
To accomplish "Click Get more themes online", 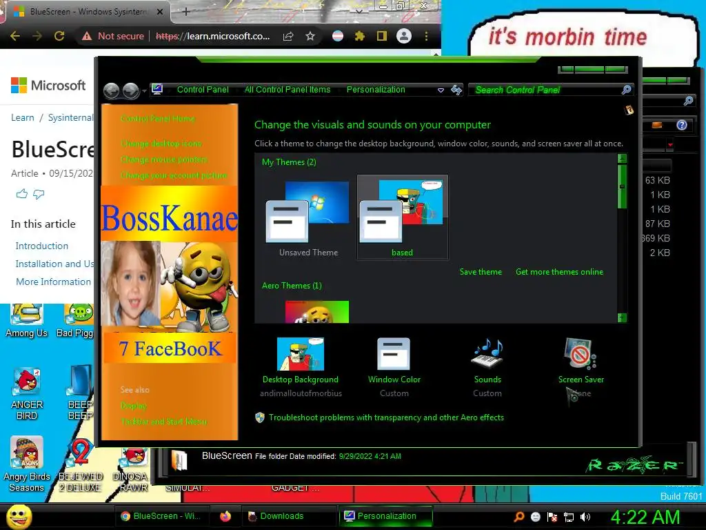I will [x=559, y=272].
